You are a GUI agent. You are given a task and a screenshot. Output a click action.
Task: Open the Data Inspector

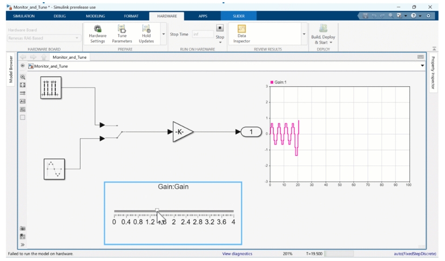pos(241,30)
